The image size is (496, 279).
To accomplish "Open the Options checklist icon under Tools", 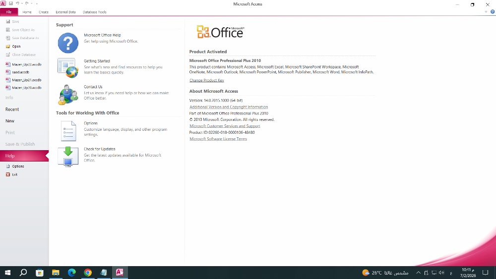I will point(68,131).
